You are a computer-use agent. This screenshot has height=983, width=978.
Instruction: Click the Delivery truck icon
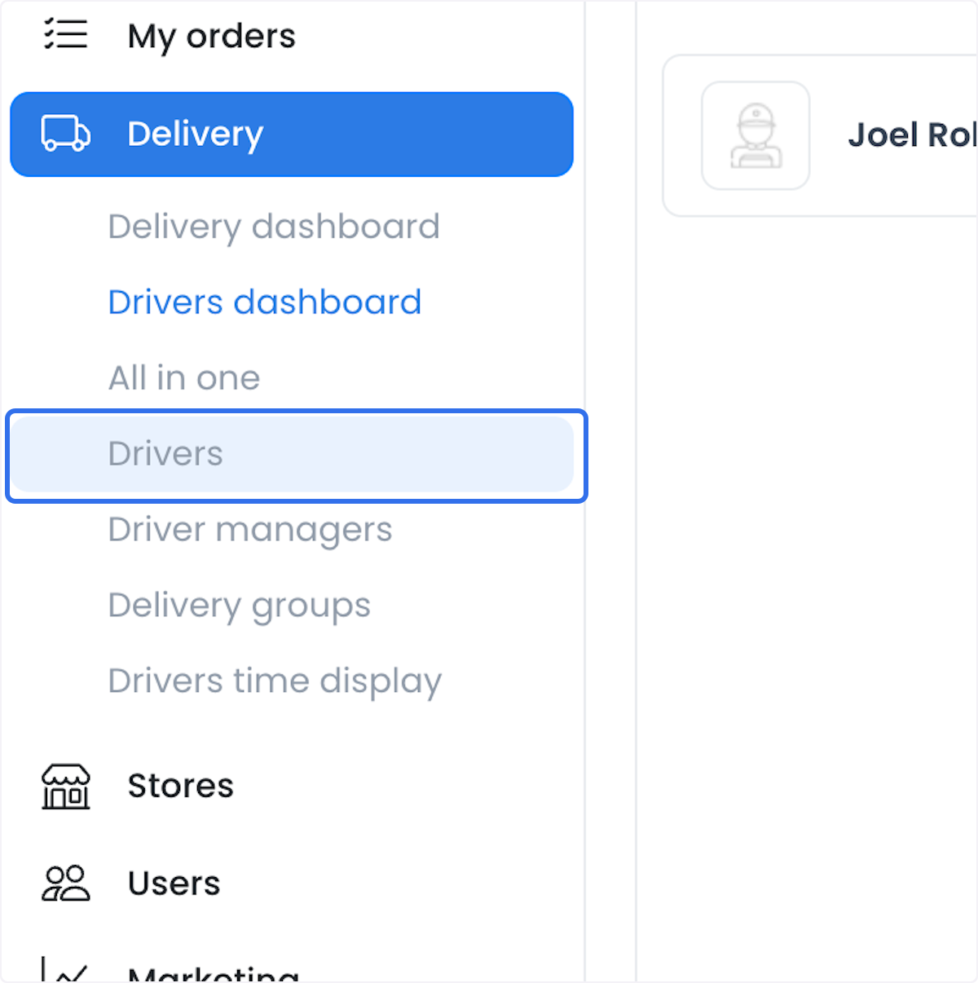click(66, 134)
